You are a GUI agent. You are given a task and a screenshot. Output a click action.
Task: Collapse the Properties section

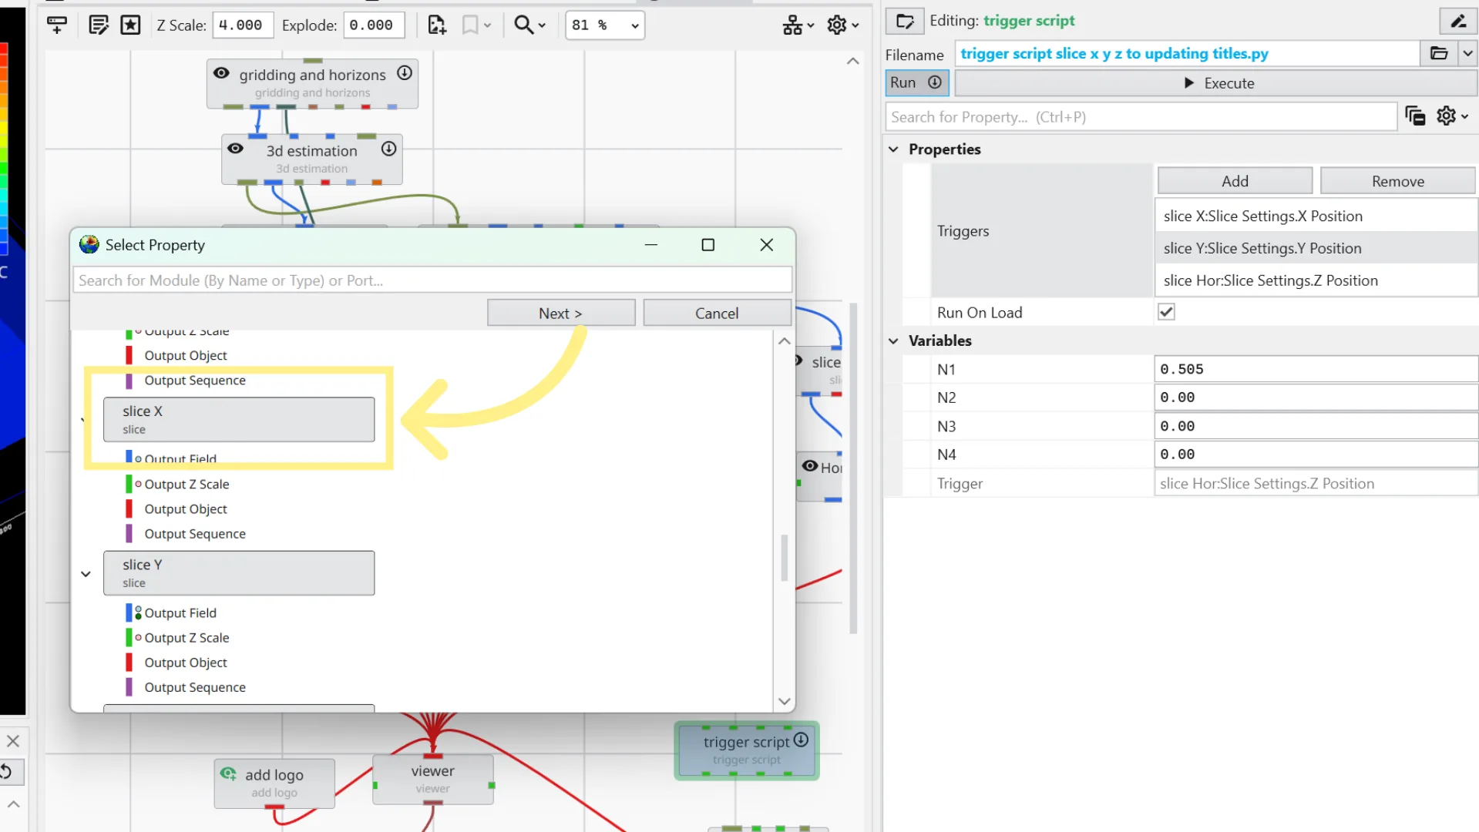pyautogui.click(x=893, y=149)
